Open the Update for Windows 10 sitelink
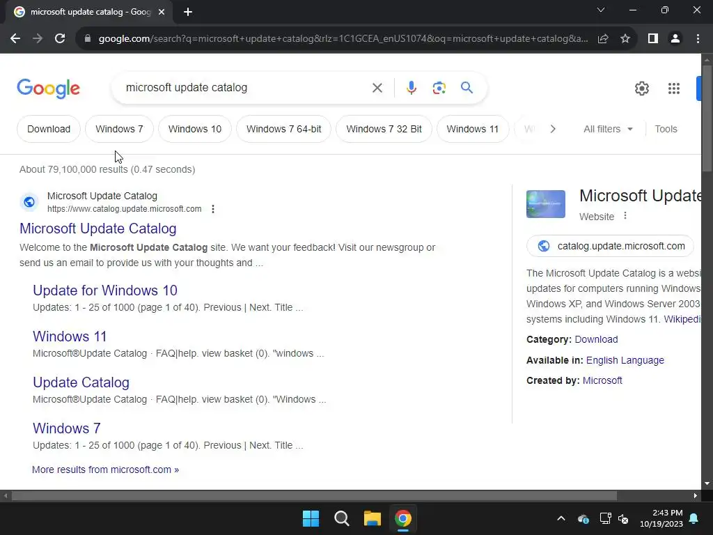This screenshot has width=713, height=535. click(105, 290)
